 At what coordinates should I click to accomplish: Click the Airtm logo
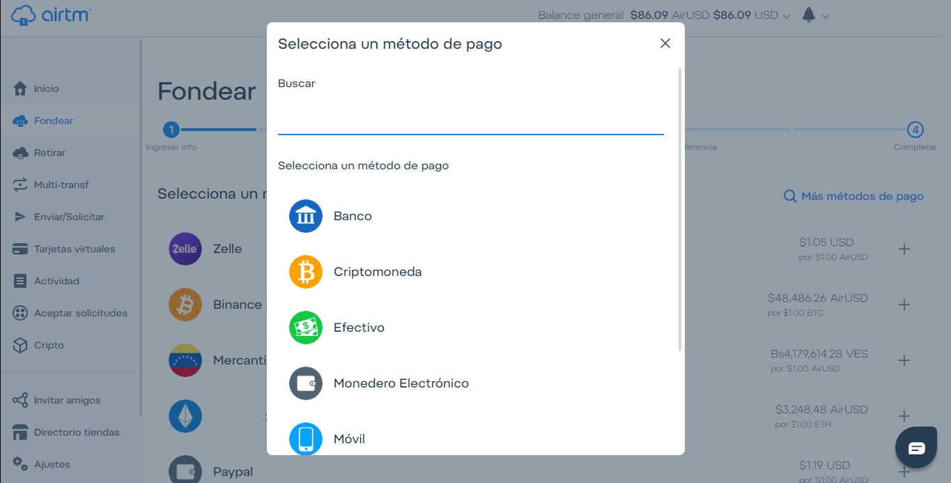(x=52, y=15)
